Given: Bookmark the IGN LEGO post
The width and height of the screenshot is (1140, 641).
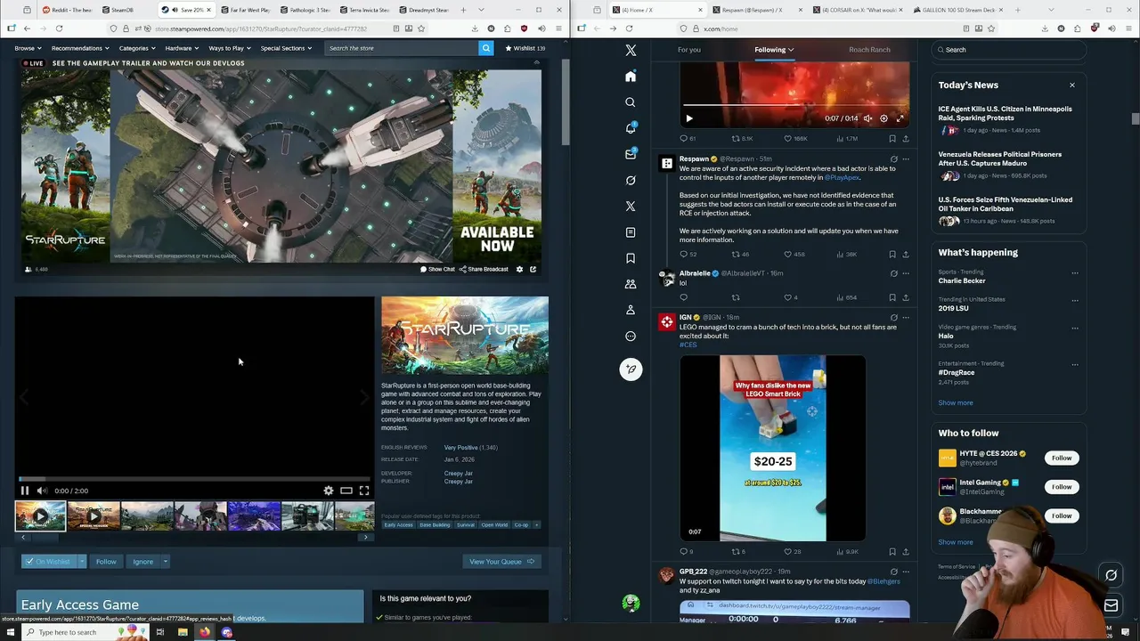Looking at the screenshot, I should [892, 552].
